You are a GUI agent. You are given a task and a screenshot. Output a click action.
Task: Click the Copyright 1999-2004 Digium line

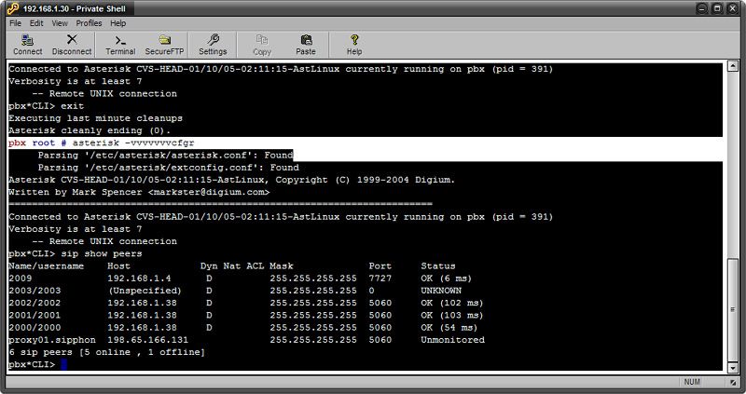(231, 180)
